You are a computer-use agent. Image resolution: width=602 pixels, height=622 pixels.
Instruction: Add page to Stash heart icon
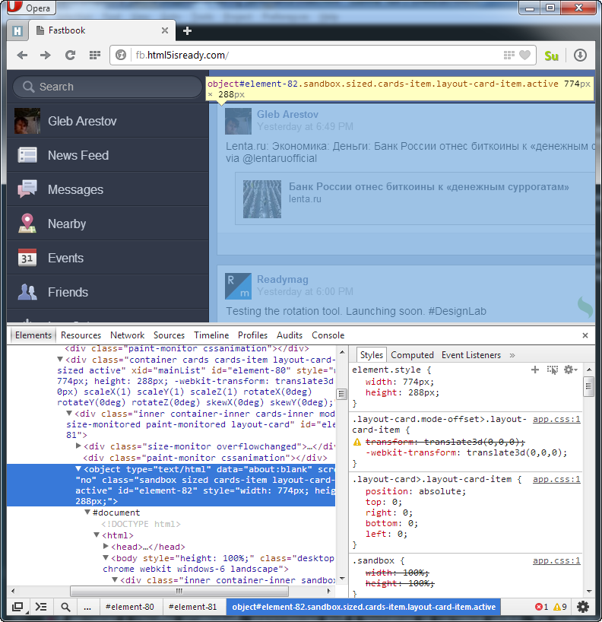pos(524,56)
